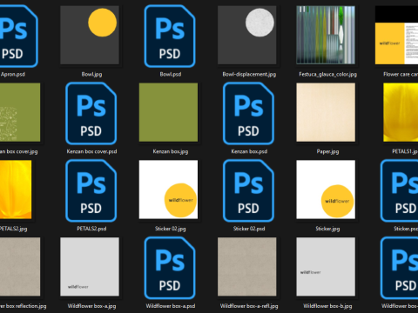Click the "Kenzan box.psd" file name
The image size is (418, 313).
(x=249, y=151)
